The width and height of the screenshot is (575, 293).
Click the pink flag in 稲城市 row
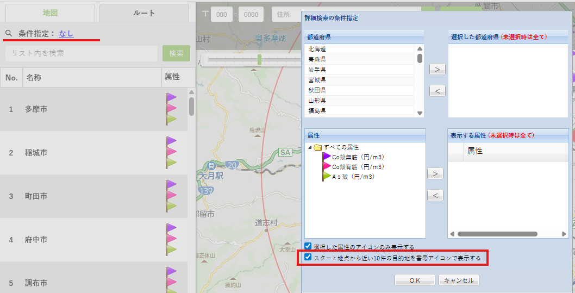coord(171,152)
